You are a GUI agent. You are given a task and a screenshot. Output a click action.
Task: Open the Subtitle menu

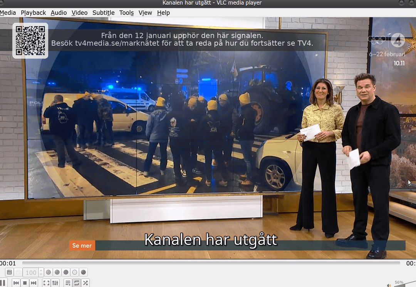click(103, 13)
